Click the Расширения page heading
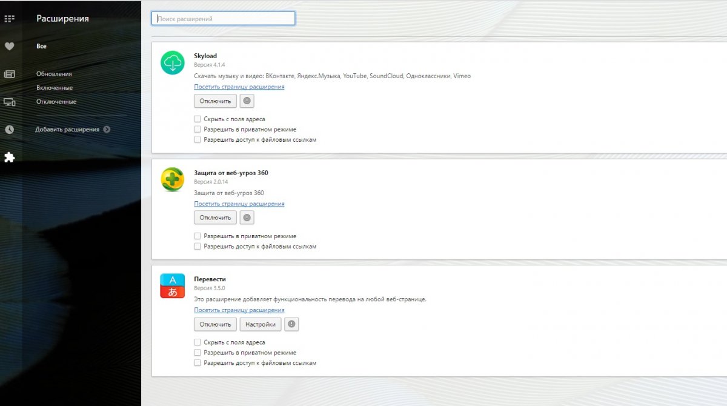 pos(62,19)
